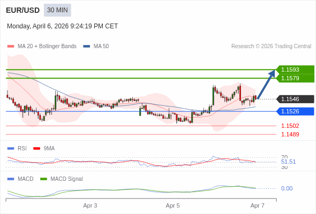
Task: Select the EUR/USD pair title
Action: (x=23, y=10)
